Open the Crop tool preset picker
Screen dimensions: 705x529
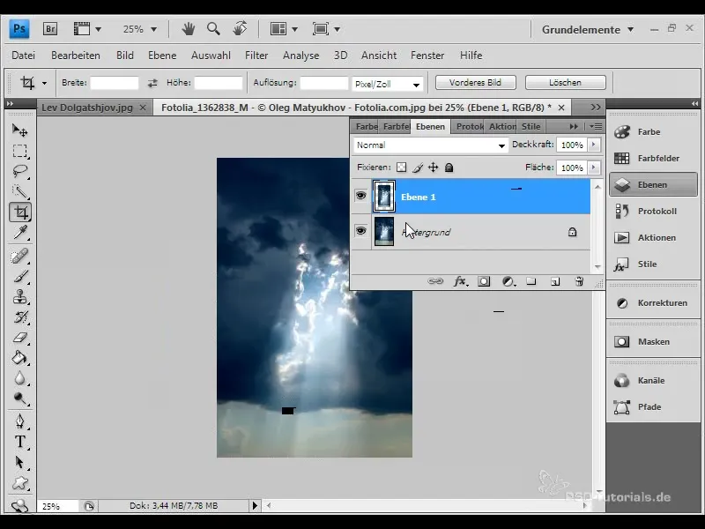(44, 83)
